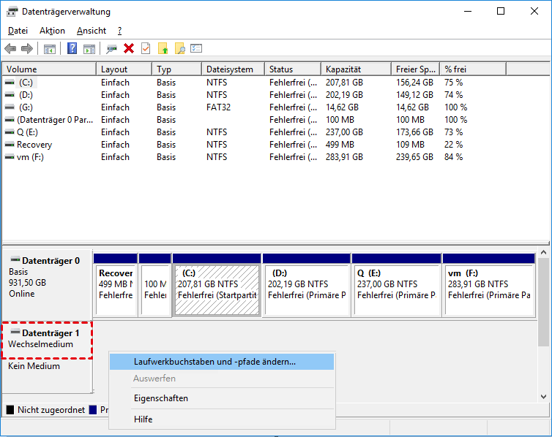Sort by the Dateisystem column header
The width and height of the screenshot is (552, 437).
[x=230, y=69]
